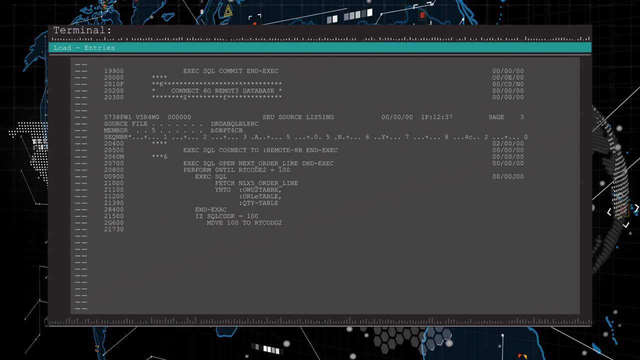Click the 'MEMBDR' label
This screenshot has height=360, width=640.
[x=116, y=130]
